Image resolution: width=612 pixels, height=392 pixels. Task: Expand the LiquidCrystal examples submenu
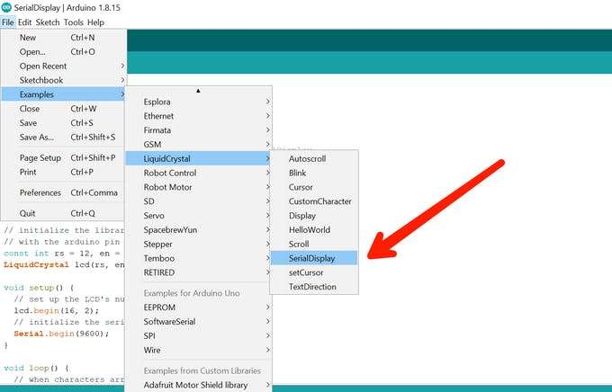point(198,159)
